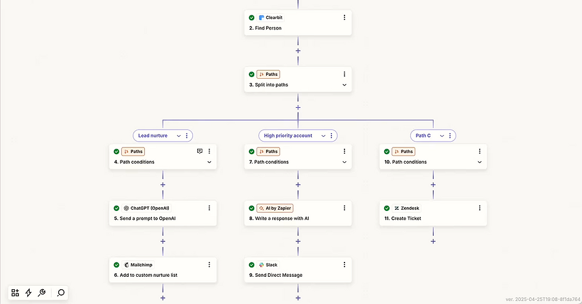
Task: Select the Path C label
Action: (x=423, y=136)
